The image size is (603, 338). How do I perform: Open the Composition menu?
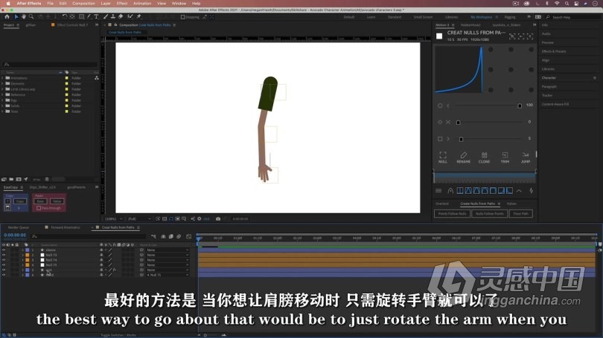pos(83,4)
